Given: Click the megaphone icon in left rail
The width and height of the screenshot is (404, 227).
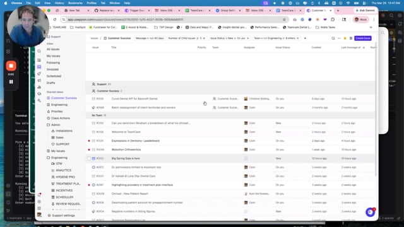Looking at the screenshot, I should click(39, 80).
